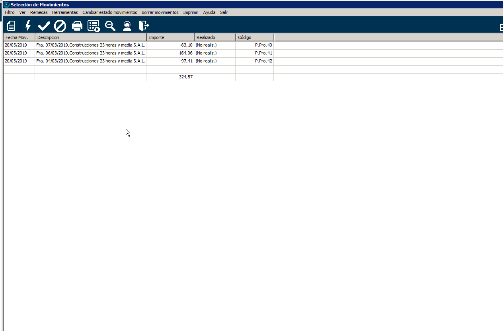
Task: Select the row with code P.Pro.40
Action: 263,45
